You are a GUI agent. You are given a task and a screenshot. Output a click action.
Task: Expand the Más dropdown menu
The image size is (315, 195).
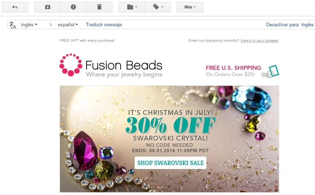(190, 7)
